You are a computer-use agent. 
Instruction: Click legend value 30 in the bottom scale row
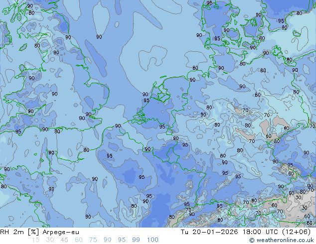50,240
